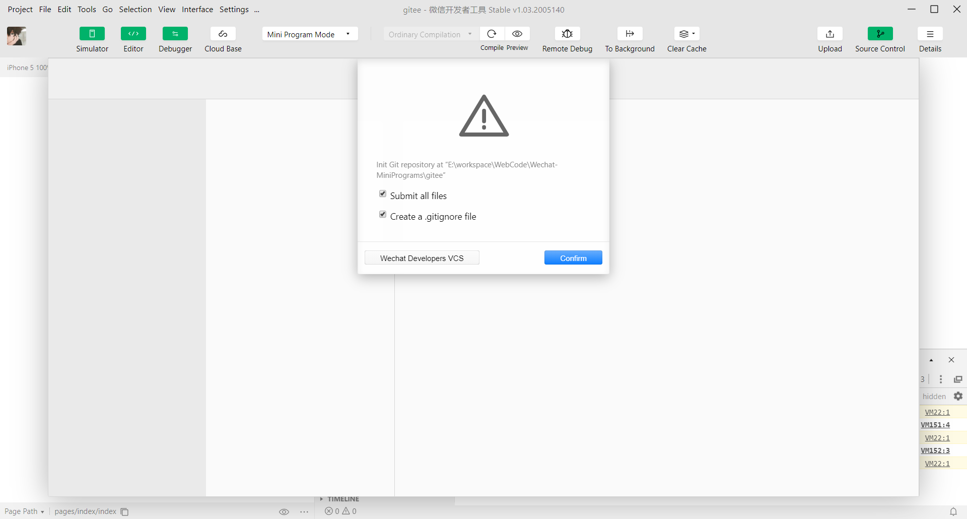Open project Details panel
This screenshot has width=967, height=519.
(x=930, y=34)
